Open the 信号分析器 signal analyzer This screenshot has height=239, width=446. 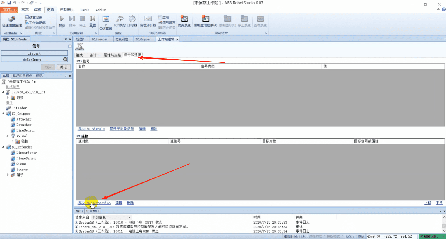tap(148, 21)
